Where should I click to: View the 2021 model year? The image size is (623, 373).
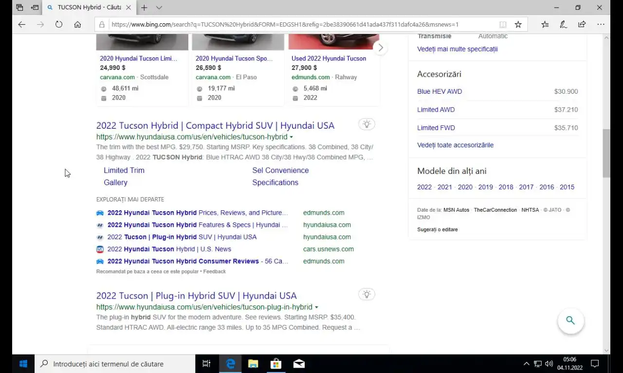[444, 187]
